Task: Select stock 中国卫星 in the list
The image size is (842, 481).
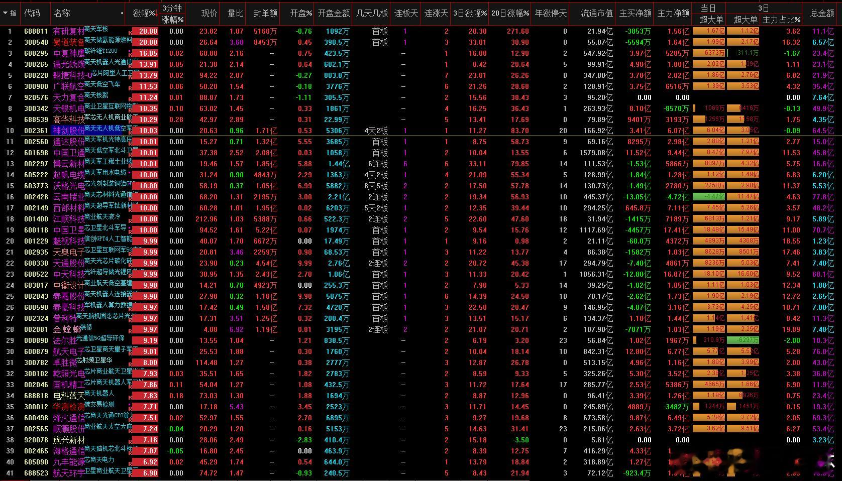Action: tap(69, 230)
